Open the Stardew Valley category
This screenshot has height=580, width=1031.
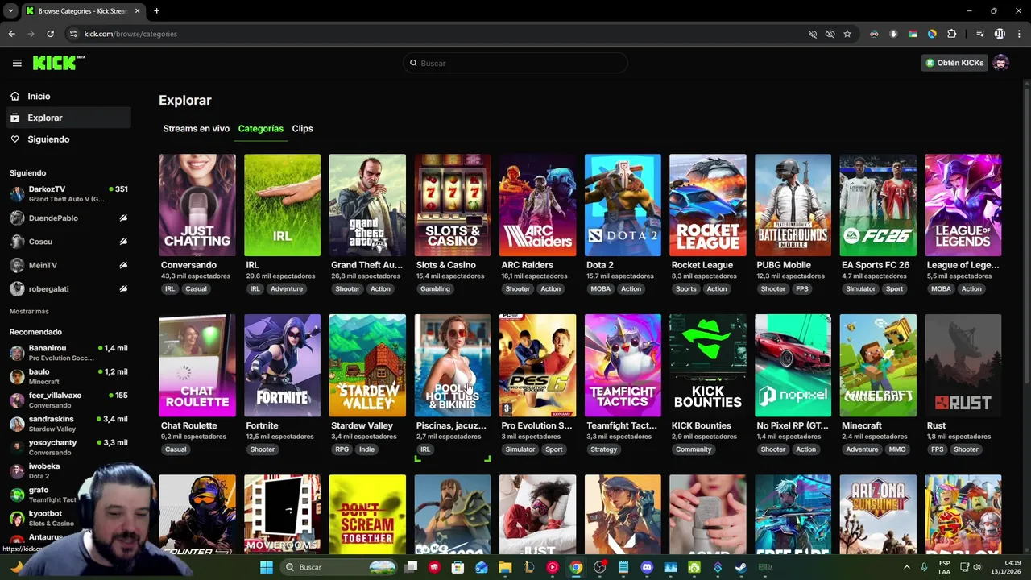pyautogui.click(x=367, y=365)
